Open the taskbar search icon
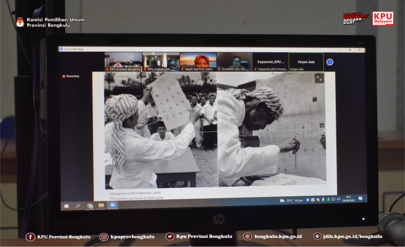The height and width of the screenshot is (247, 405). click(x=78, y=205)
